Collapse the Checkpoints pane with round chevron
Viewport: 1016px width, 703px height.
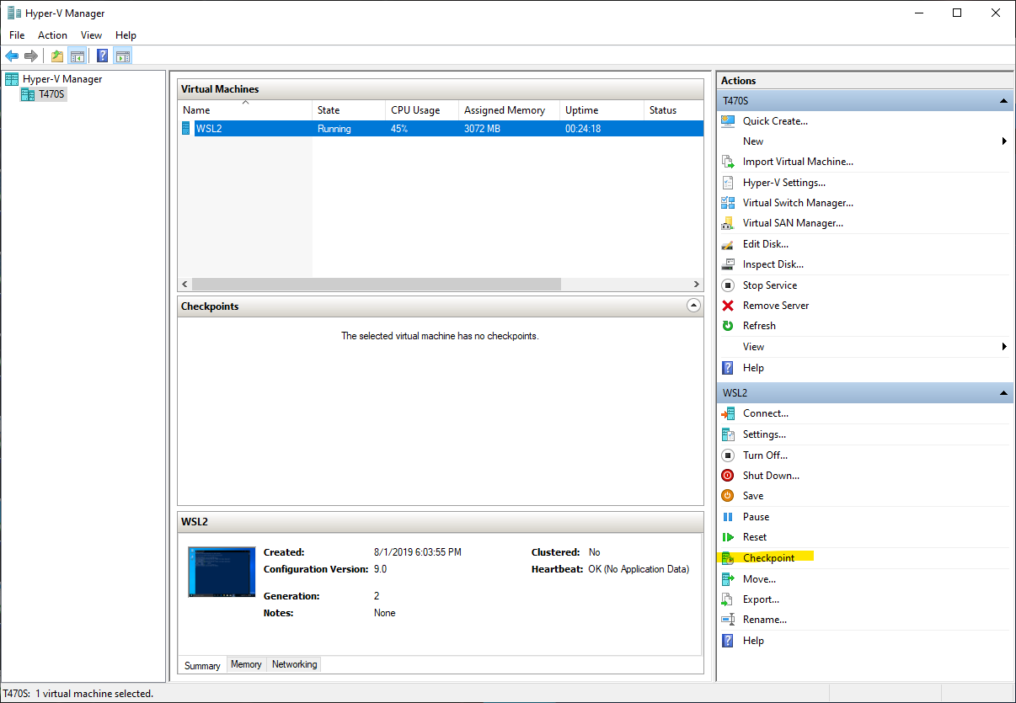coord(693,306)
